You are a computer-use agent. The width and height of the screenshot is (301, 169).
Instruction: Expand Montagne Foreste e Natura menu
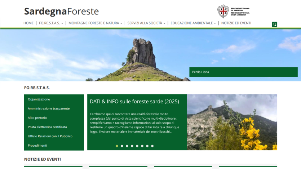pyautogui.click(x=95, y=23)
